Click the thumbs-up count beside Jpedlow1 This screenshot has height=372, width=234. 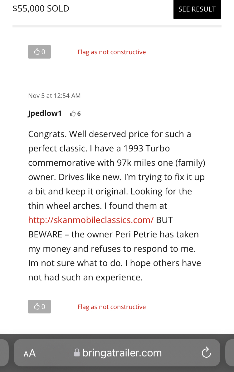pyautogui.click(x=76, y=114)
